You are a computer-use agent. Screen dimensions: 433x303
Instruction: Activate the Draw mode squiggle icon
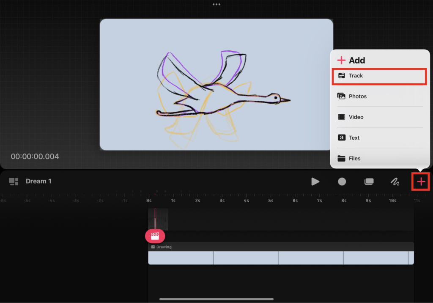(395, 182)
